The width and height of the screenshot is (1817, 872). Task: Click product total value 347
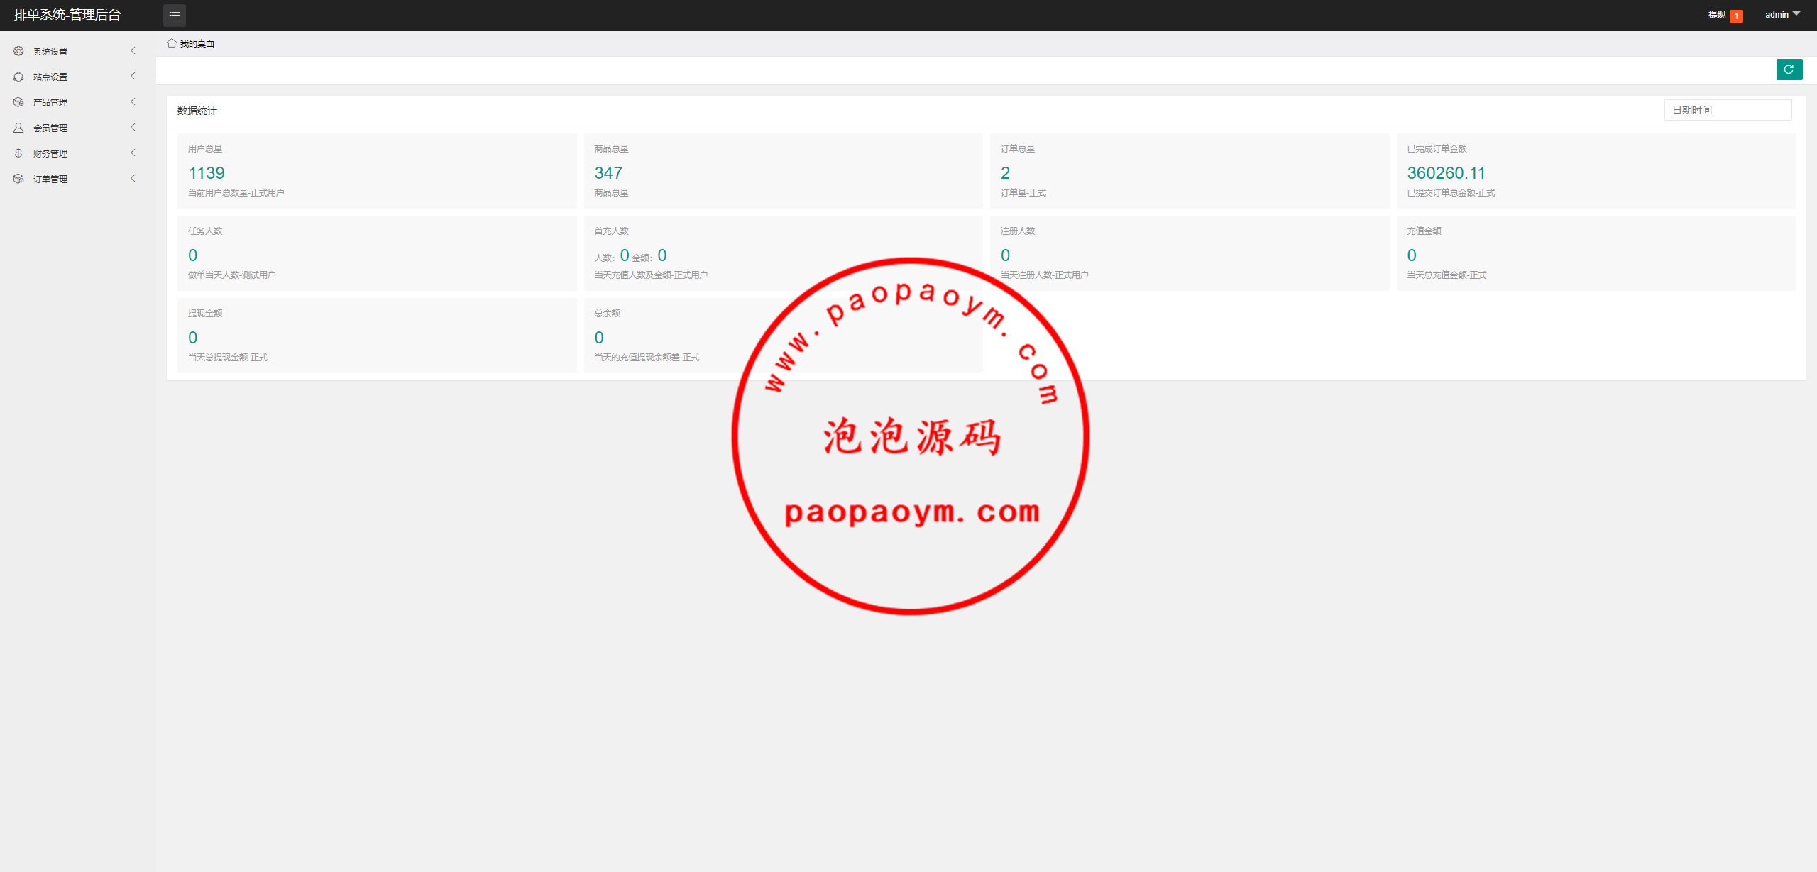click(608, 173)
